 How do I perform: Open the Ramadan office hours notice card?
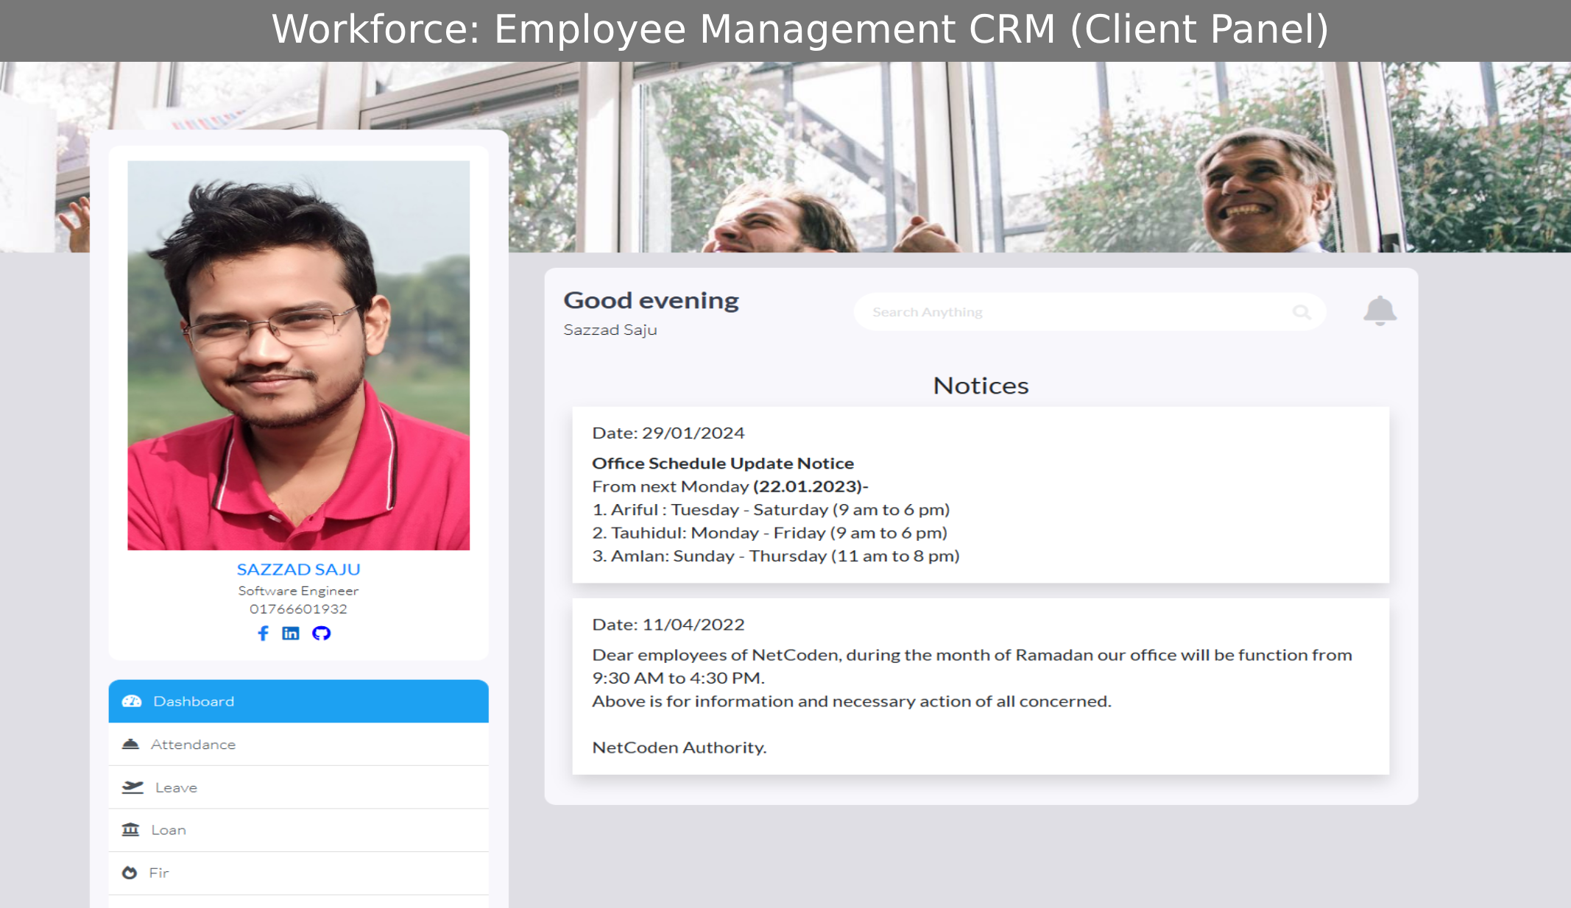pos(981,686)
